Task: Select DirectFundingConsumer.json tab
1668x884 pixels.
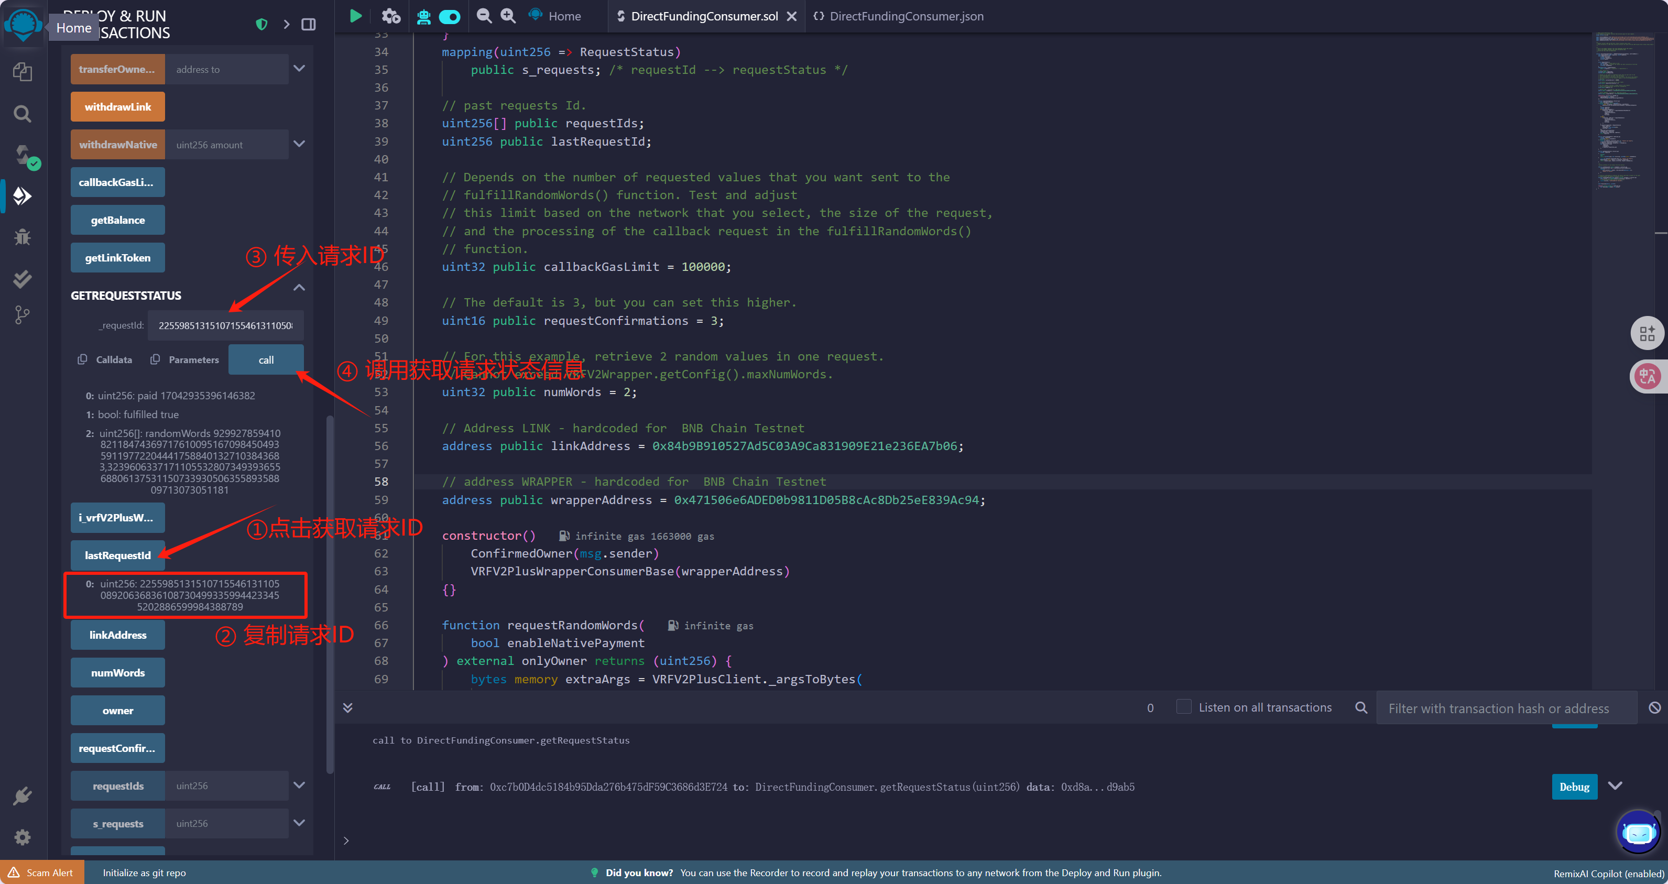Action: [x=899, y=16]
